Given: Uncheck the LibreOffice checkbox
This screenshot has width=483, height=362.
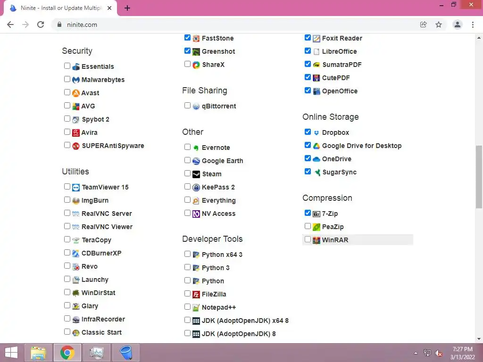Looking at the screenshot, I should pos(308,51).
